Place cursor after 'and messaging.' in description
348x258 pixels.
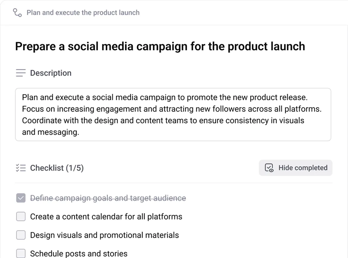(80, 132)
